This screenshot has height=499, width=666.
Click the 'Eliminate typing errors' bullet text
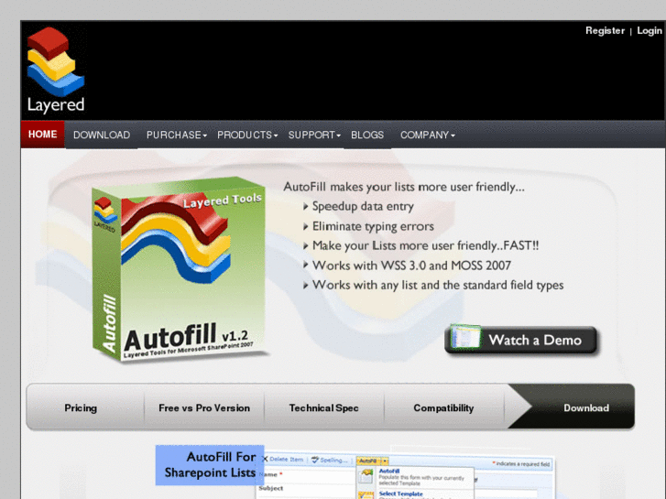pos(373,226)
